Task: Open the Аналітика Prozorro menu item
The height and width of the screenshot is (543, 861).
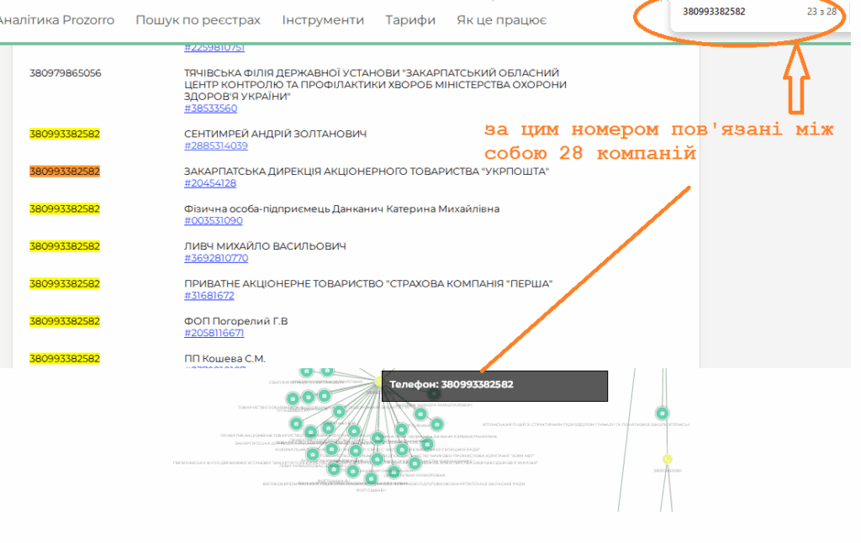Action: point(59,19)
